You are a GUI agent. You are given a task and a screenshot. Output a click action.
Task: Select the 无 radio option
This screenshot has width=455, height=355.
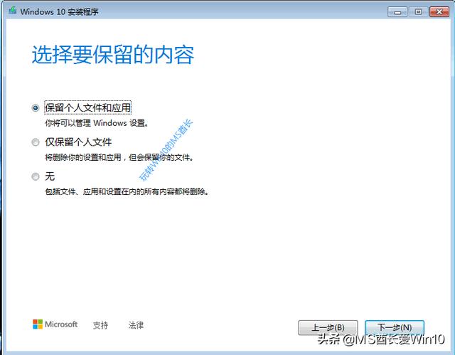pos(36,176)
